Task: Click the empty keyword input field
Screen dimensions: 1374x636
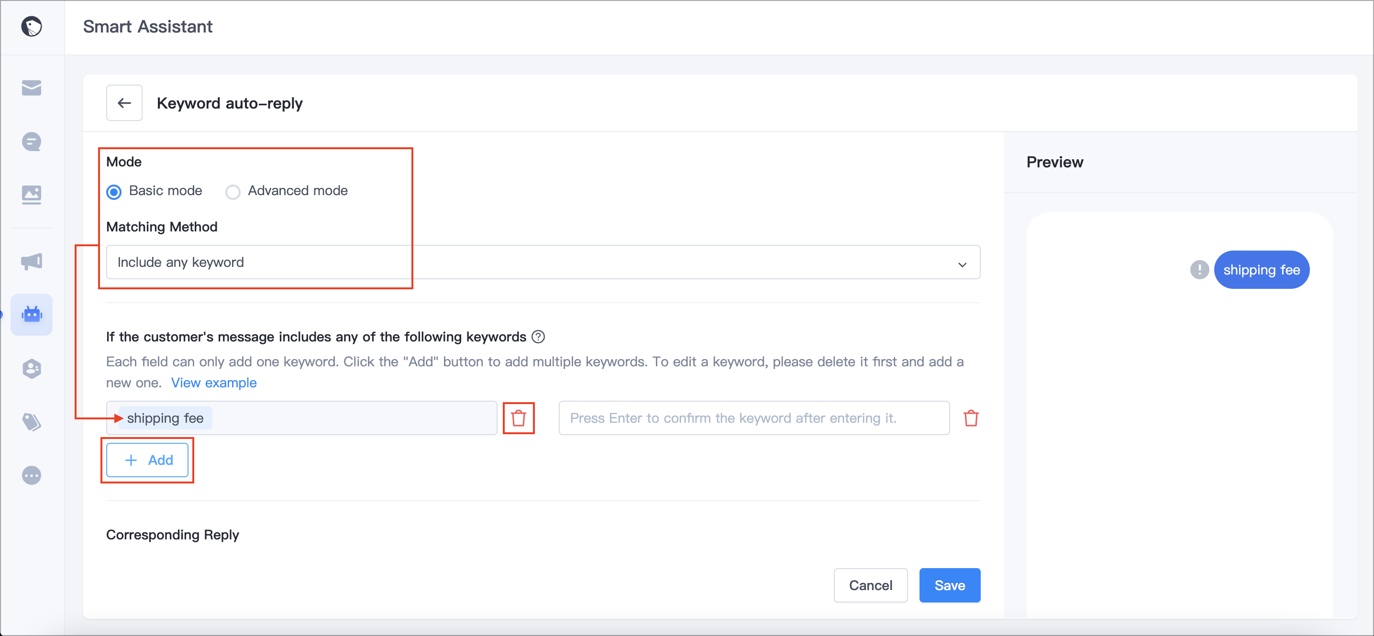Action: coord(753,418)
